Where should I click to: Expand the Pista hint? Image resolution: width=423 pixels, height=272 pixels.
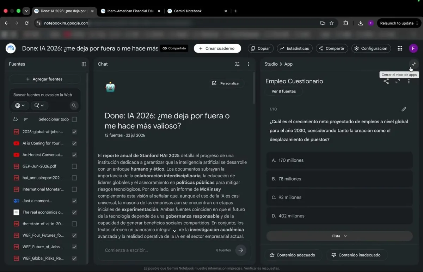(x=339, y=236)
